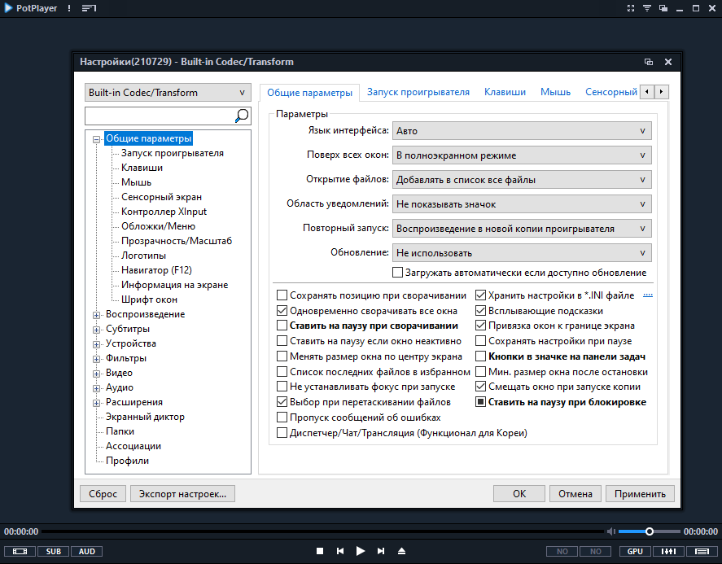Click the PotPlayer logo menu icon
Viewport: 722px width, 564px height.
[x=8, y=8]
